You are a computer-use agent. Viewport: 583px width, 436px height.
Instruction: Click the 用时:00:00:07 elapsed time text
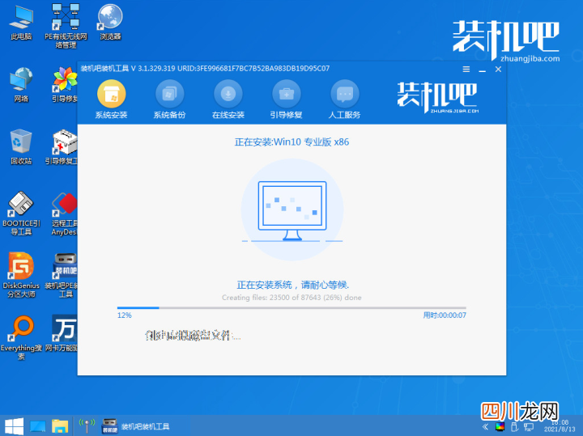(x=445, y=315)
